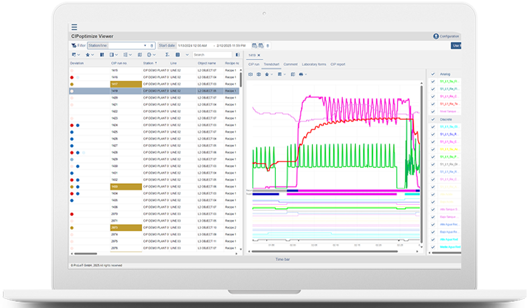Expand the Station/line dropdown arrow
The height and width of the screenshot is (308, 531).
pyautogui.click(x=145, y=46)
